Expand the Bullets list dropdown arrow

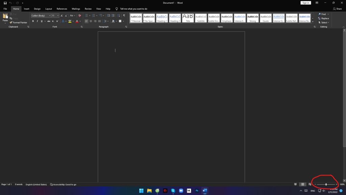90,16
